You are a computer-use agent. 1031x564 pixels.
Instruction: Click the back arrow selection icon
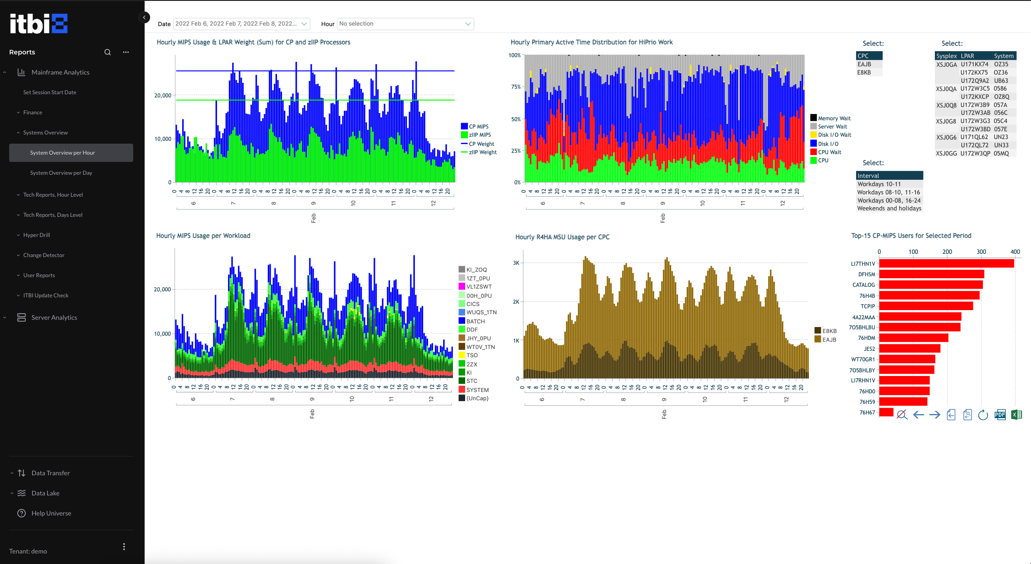tap(918, 415)
